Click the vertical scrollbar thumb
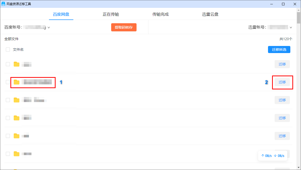The image size is (301, 170). (x=298, y=17)
